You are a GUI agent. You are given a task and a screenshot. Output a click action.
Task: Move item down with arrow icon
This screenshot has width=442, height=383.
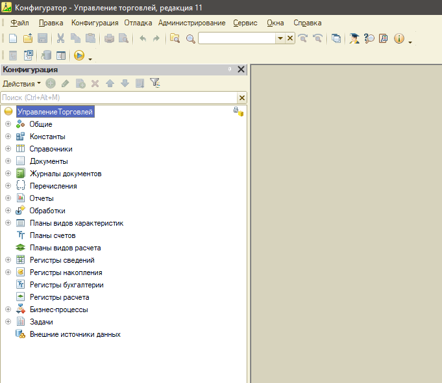[125, 83]
